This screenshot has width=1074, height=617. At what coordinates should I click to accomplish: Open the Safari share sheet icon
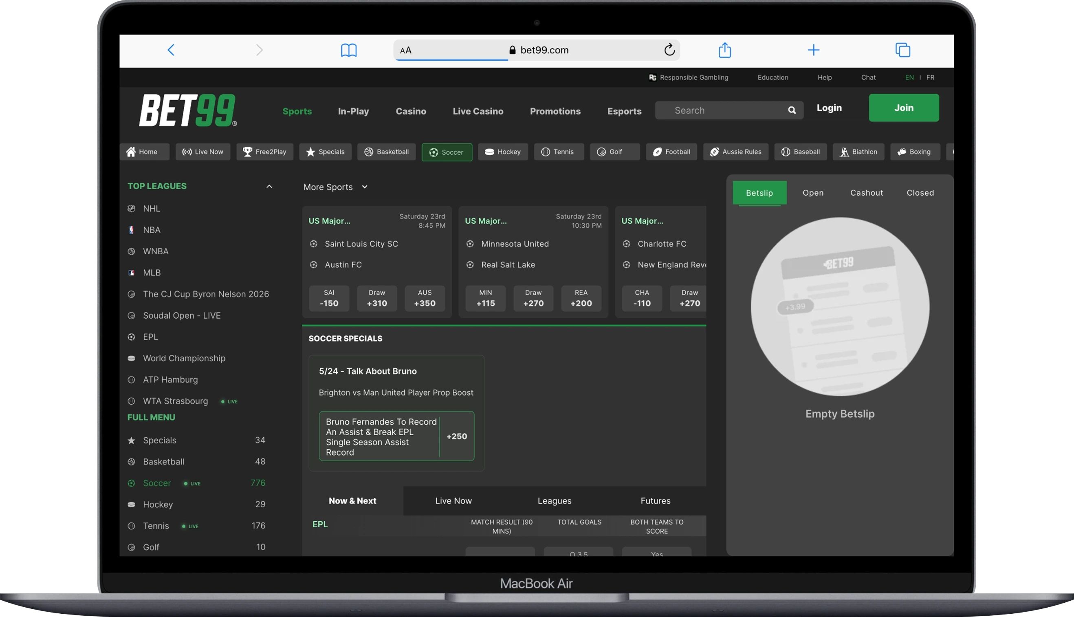click(724, 50)
